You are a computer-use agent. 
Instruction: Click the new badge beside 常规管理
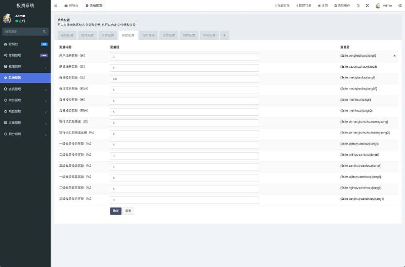(44, 55)
